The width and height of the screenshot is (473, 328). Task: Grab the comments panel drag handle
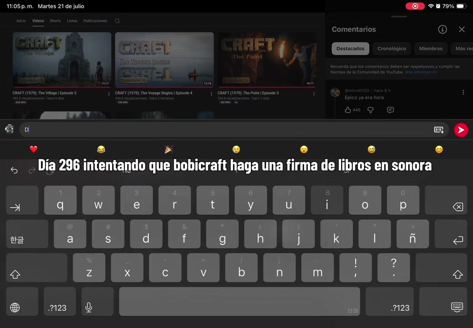(399, 16)
